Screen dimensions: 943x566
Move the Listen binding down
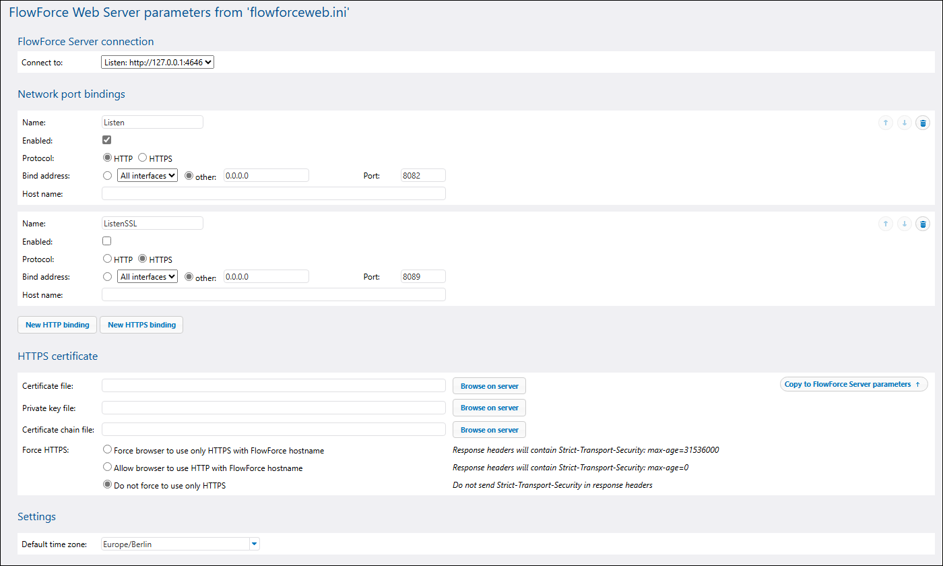(905, 123)
